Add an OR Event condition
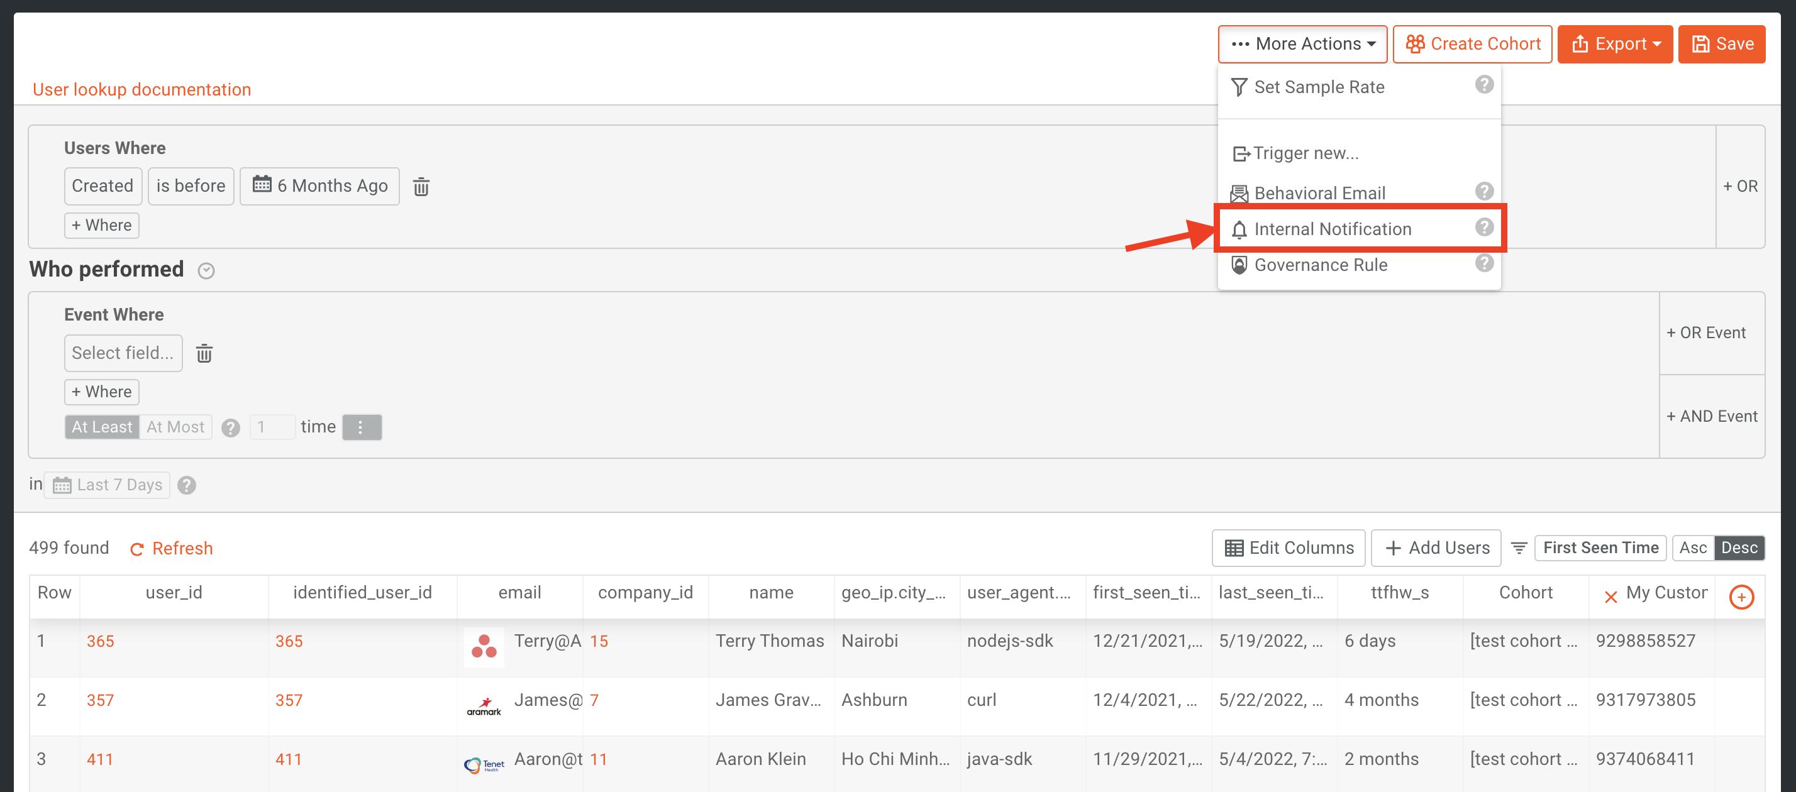1796x792 pixels. (x=1711, y=333)
